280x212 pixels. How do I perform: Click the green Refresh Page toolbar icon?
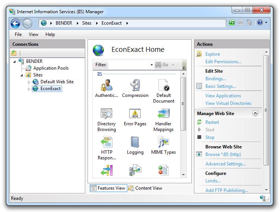232,22
